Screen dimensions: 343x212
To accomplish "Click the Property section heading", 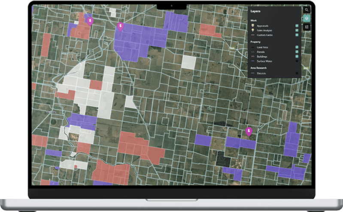I will [x=255, y=42].
